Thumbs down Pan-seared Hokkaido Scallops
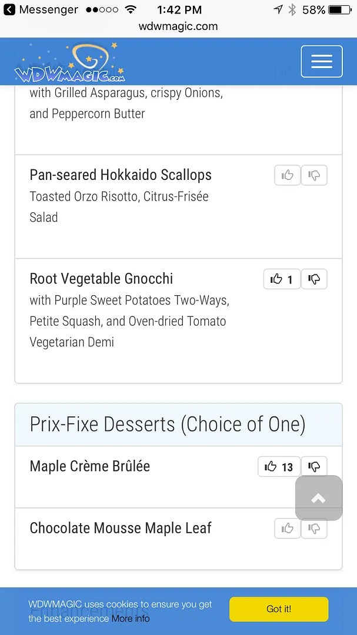The height and width of the screenshot is (635, 357). (314, 175)
